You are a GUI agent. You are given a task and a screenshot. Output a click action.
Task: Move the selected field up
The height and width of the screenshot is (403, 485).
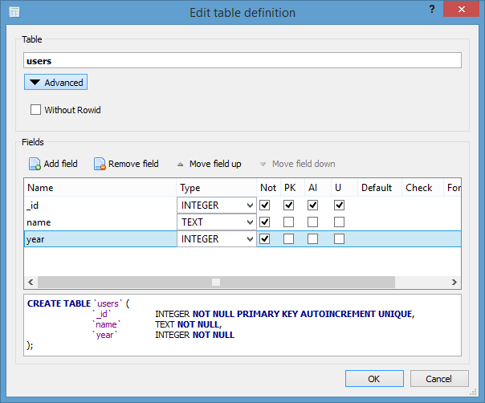click(208, 164)
